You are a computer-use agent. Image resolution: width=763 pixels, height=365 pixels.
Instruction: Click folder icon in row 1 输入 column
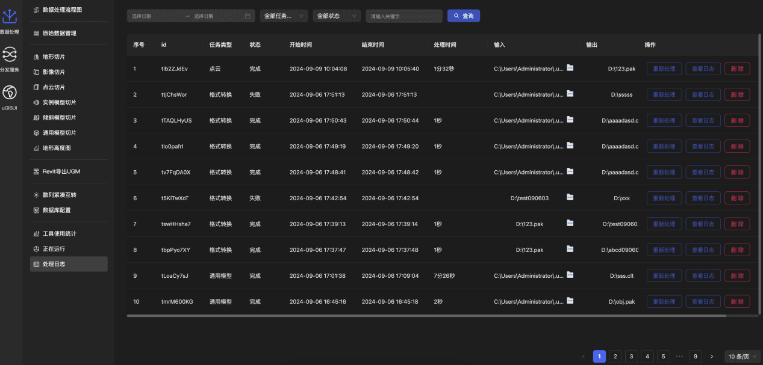(570, 68)
